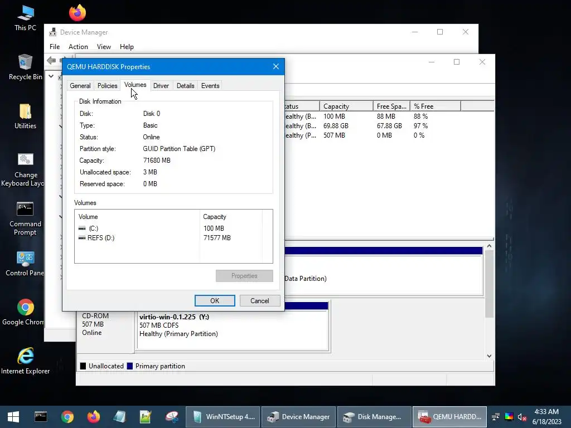
Task: Open Control Panel desktop shortcut
Action: click(25, 264)
